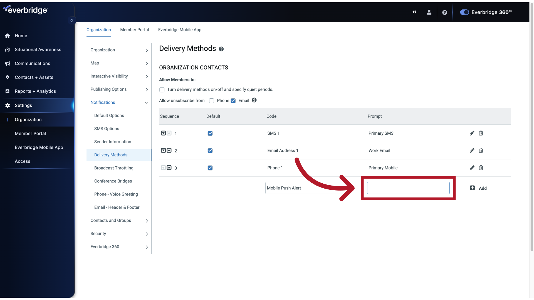Screen dimensions: 534x300
Task: Click the delete trash icon for SMS 1
Action: (x=481, y=133)
